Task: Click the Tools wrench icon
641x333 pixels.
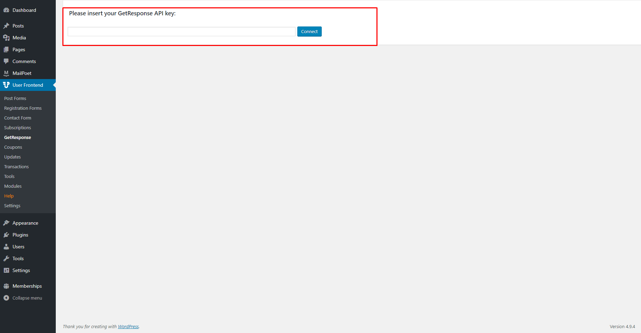Action: point(6,258)
